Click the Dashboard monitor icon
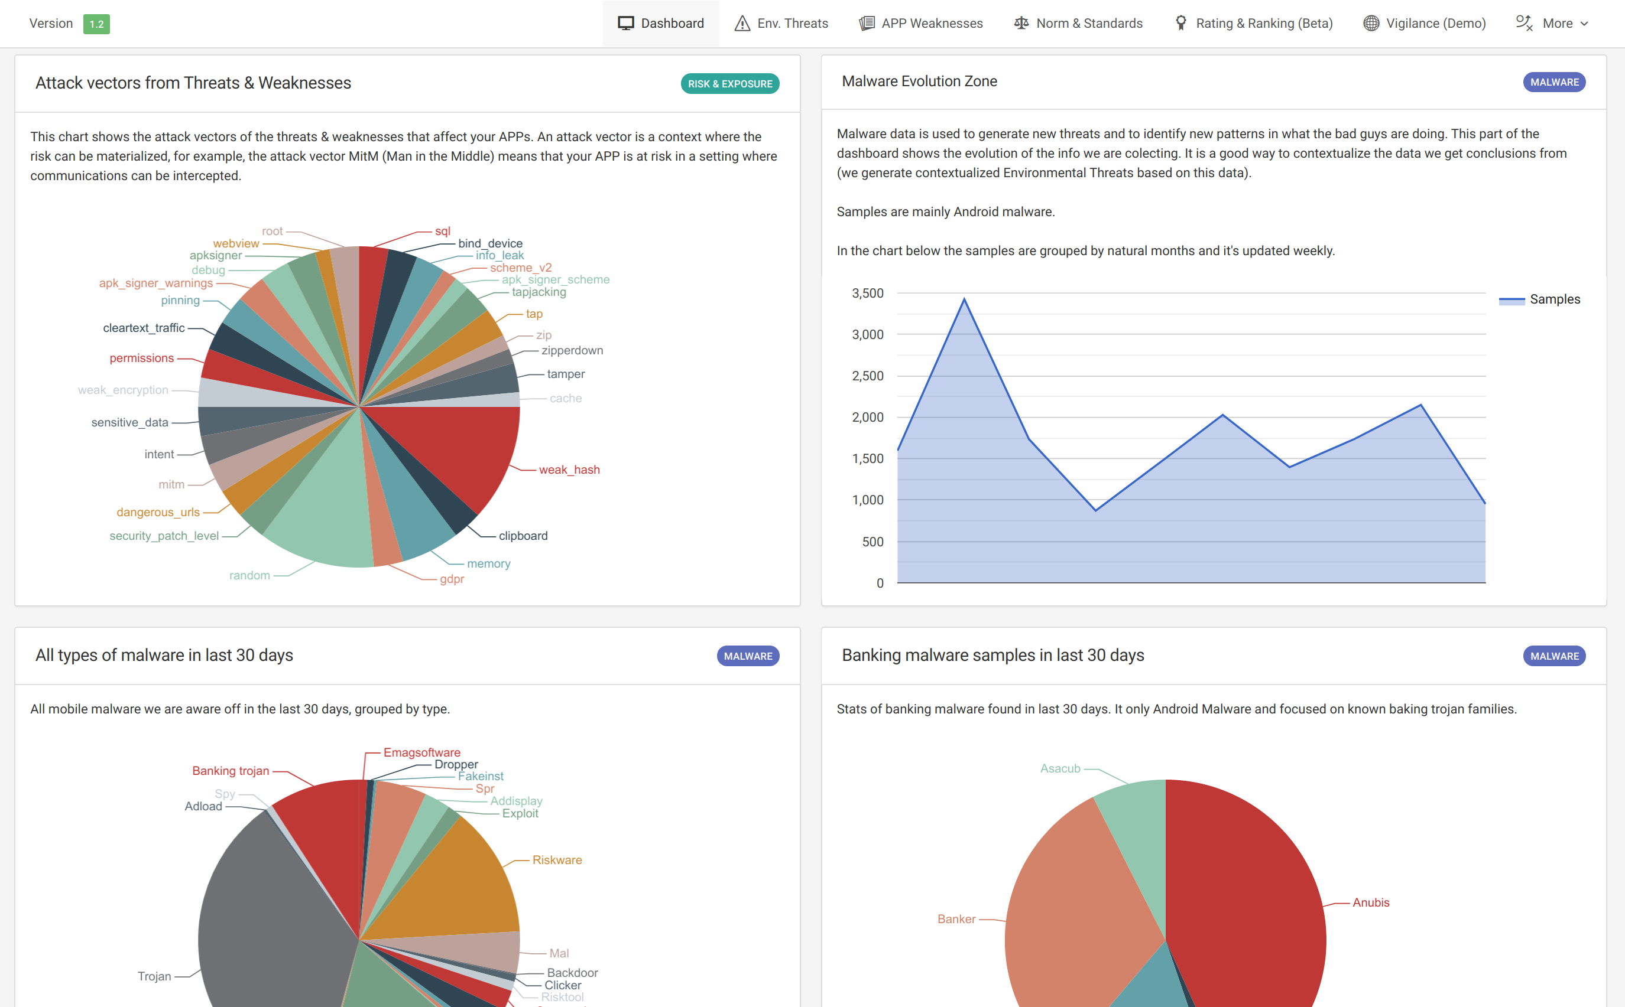Image resolution: width=1625 pixels, height=1007 pixels. point(625,23)
